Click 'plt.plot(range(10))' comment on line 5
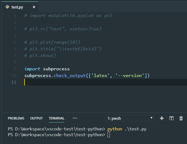The width and height of the screenshot is (187, 144). point(55,42)
